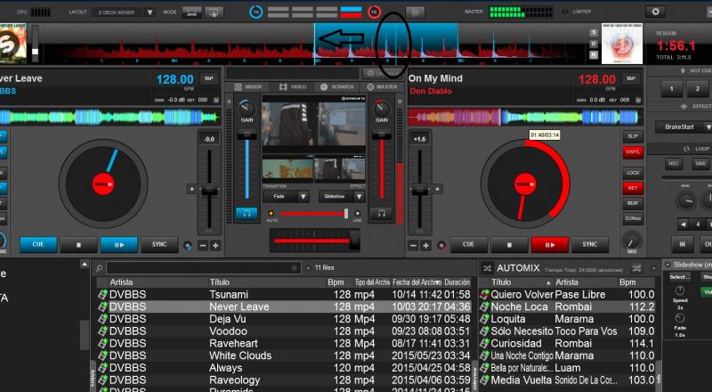This screenshot has width=712, height=392.
Task: Toggle VINYL mode on the right deck
Action: [x=633, y=152]
